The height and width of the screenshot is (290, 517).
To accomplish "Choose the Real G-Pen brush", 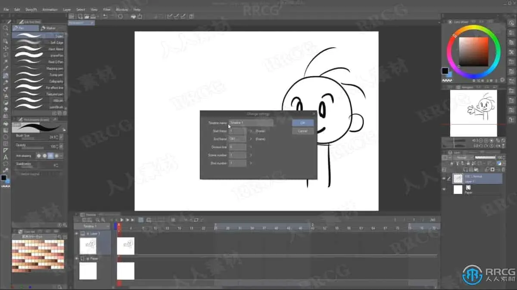I will (39, 62).
